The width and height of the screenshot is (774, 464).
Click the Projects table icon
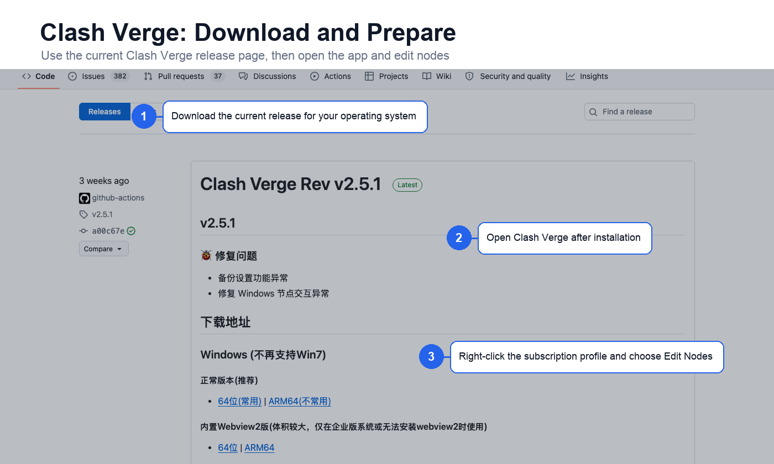point(369,76)
